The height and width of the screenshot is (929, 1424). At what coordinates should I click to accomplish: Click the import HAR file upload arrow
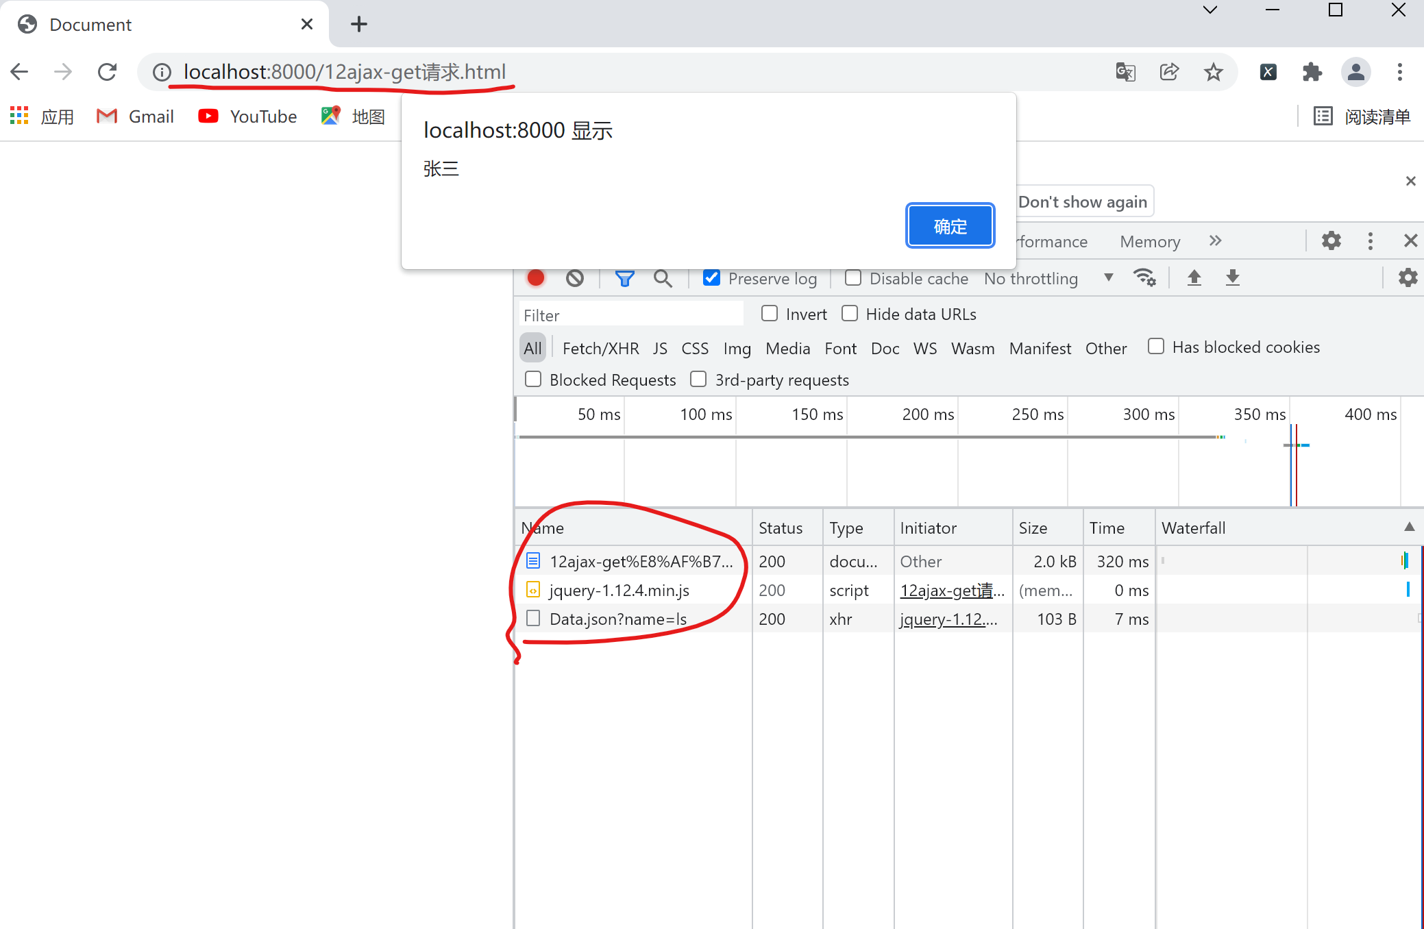[x=1194, y=277]
